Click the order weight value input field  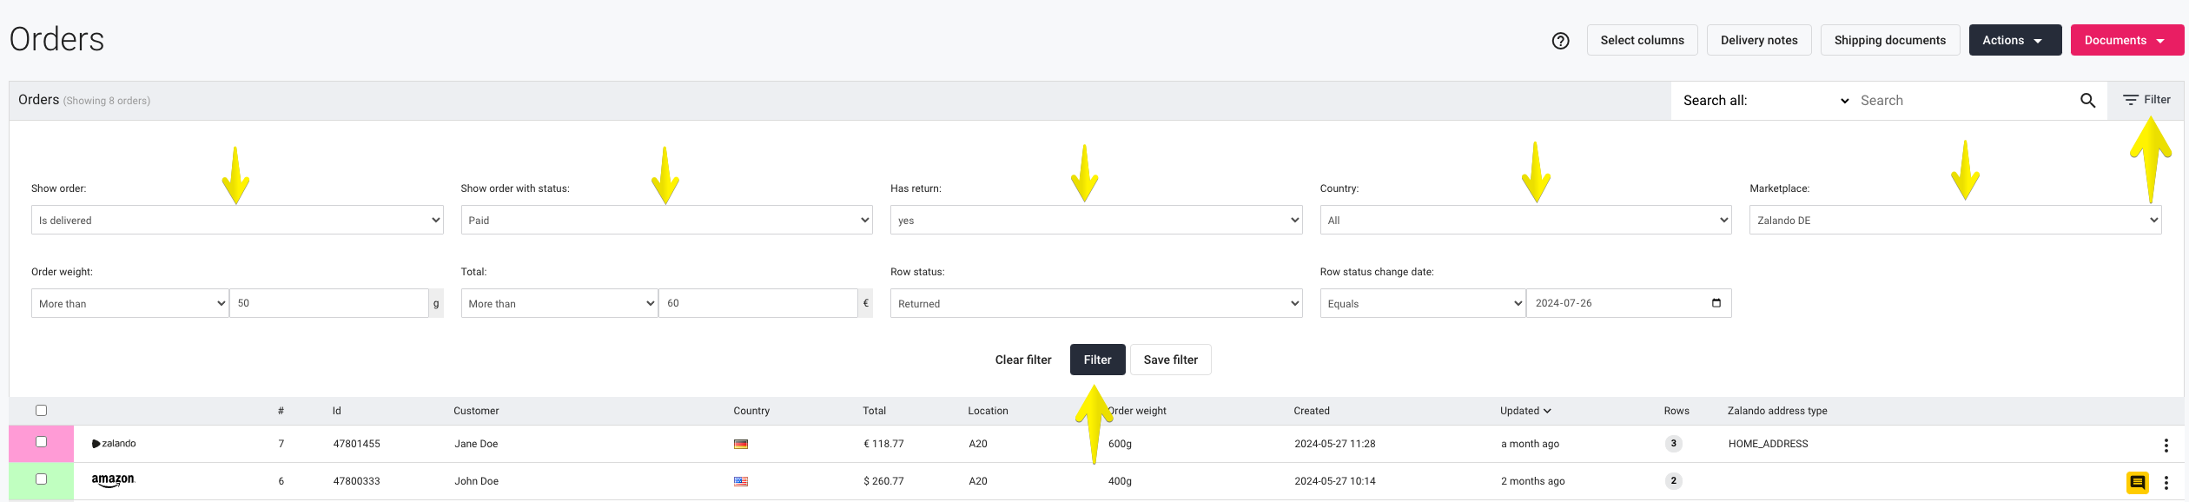[328, 303]
